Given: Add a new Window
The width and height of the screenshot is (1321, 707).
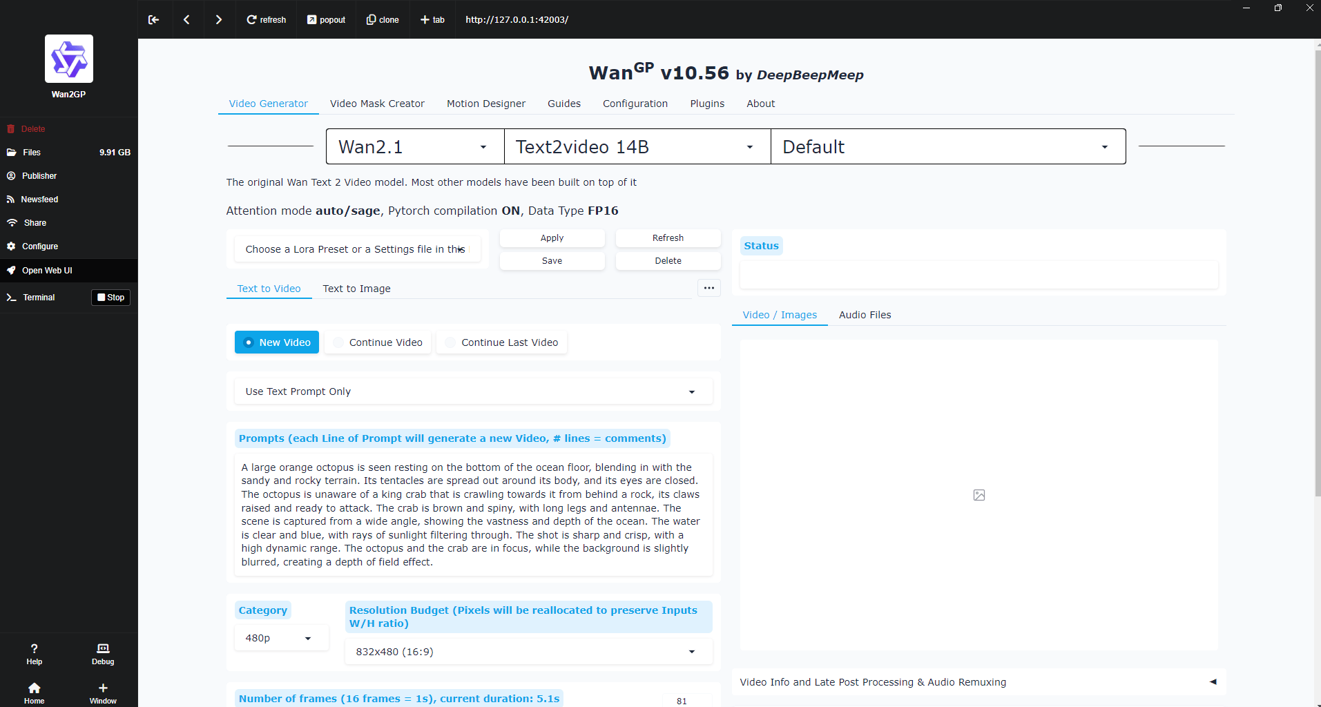Looking at the screenshot, I should coord(103,693).
